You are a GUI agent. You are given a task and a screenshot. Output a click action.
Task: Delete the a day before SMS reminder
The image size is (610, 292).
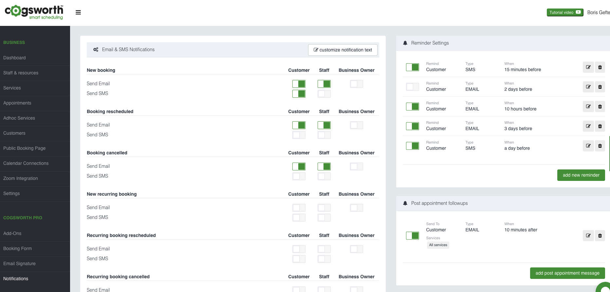[x=600, y=146]
